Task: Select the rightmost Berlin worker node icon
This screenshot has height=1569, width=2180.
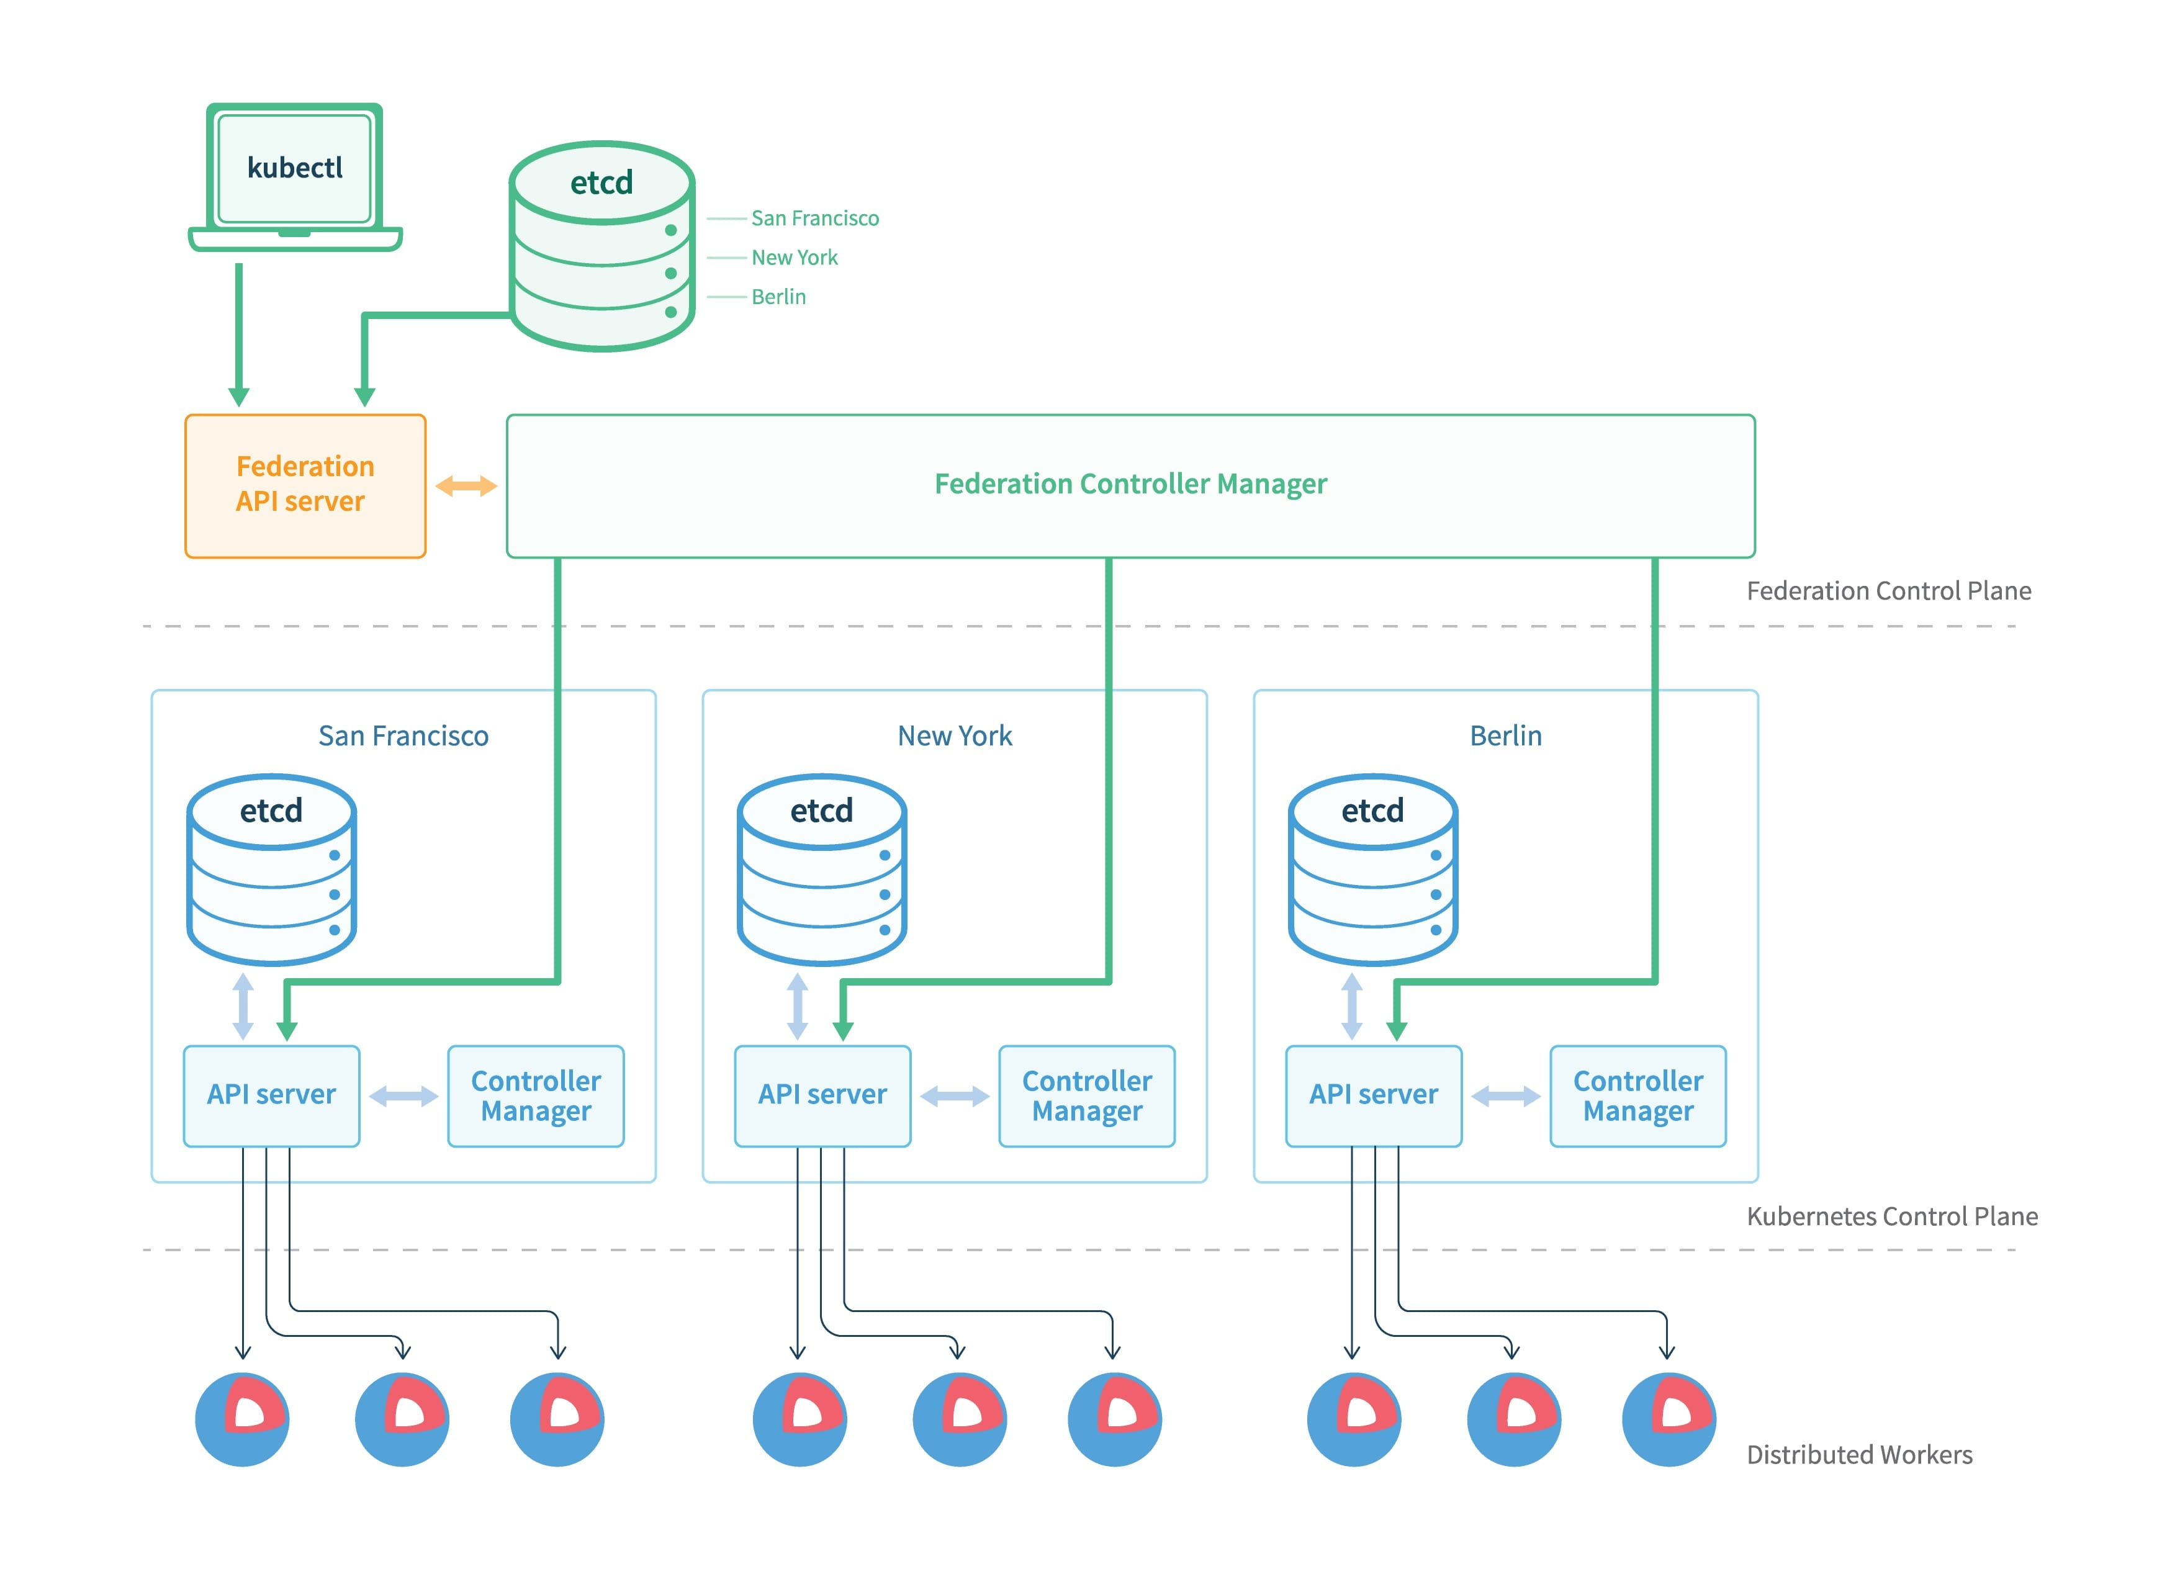Action: click(1670, 1420)
